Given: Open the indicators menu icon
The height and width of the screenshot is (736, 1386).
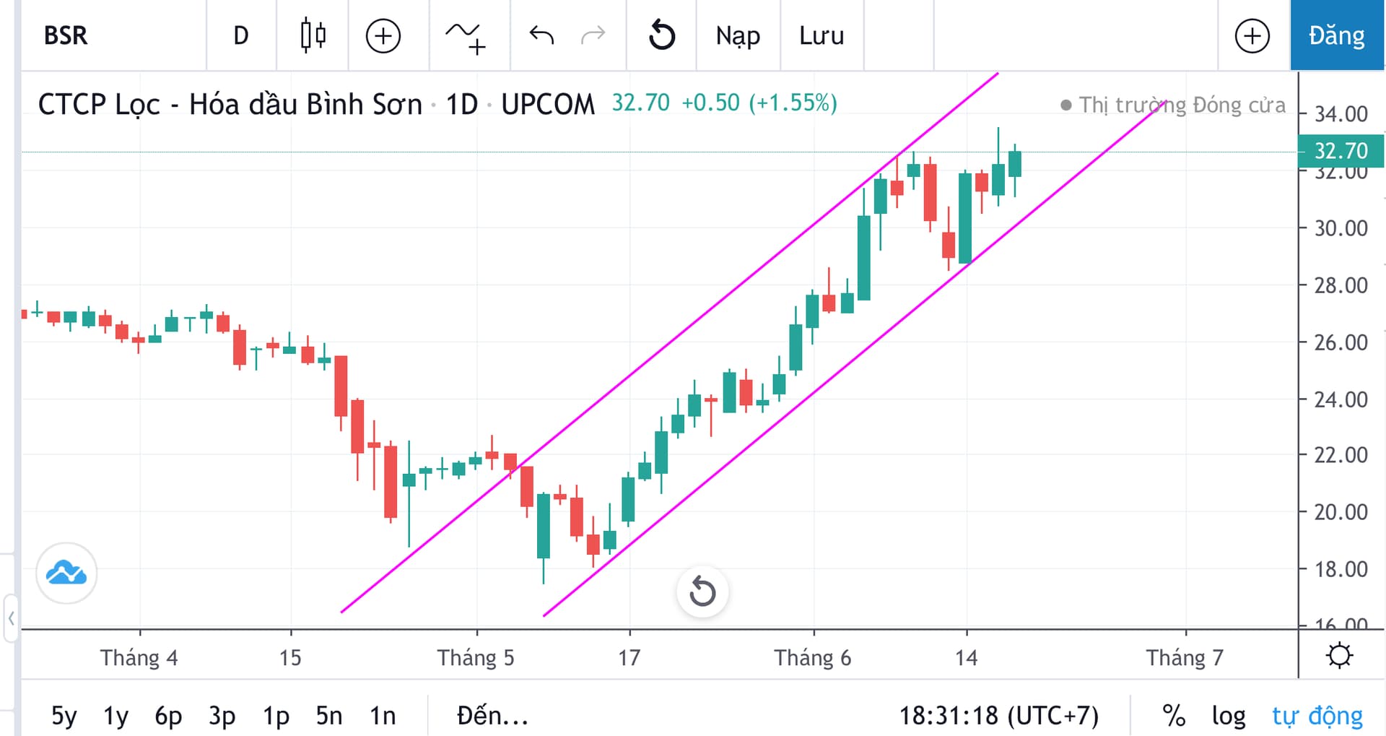Looking at the screenshot, I should (x=466, y=35).
